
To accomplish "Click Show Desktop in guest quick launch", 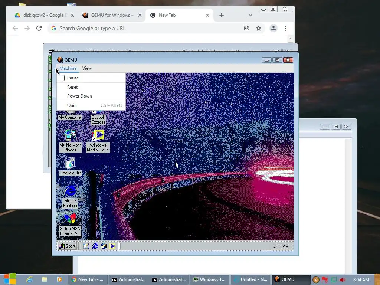I will [86, 246].
